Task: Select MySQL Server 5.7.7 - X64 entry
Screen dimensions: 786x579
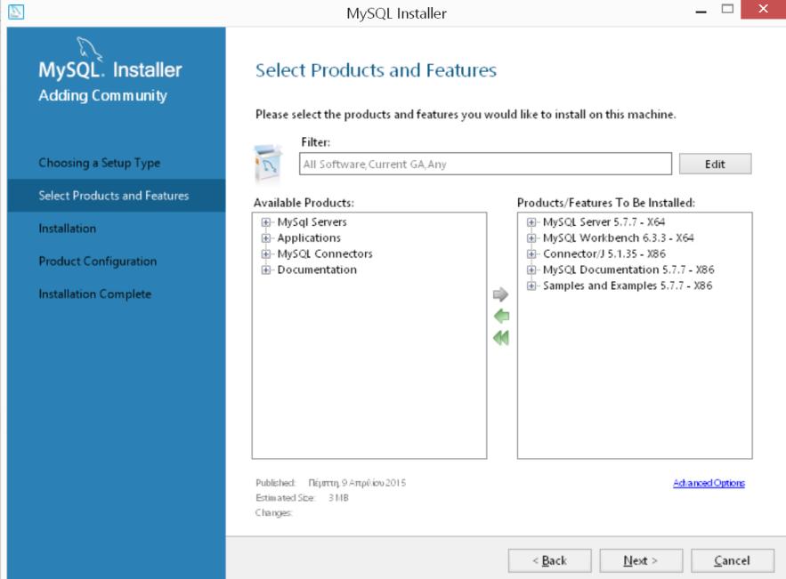Action: [x=604, y=221]
